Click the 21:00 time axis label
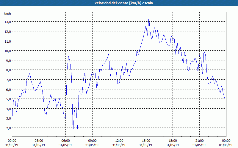 (199, 141)
